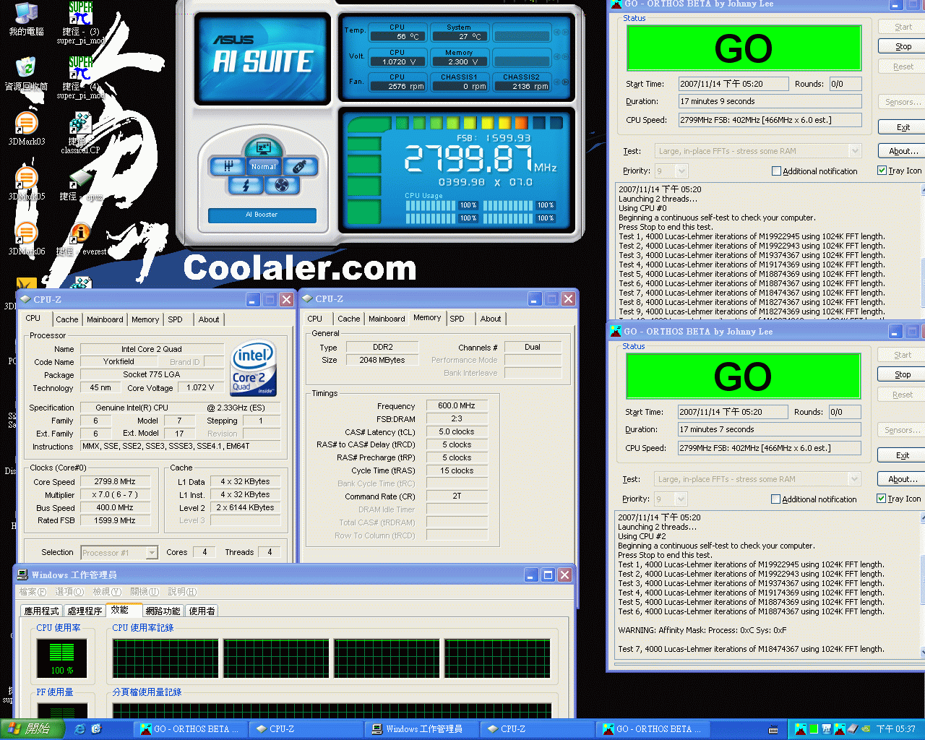Click the sleeping monitor icon in AI Suite
The width and height of the screenshot is (925, 740).
pos(263,147)
